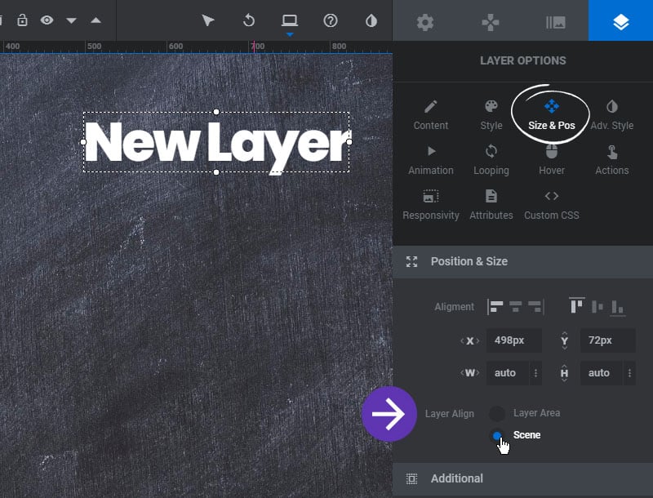Open the Custom CSS options

click(x=552, y=205)
